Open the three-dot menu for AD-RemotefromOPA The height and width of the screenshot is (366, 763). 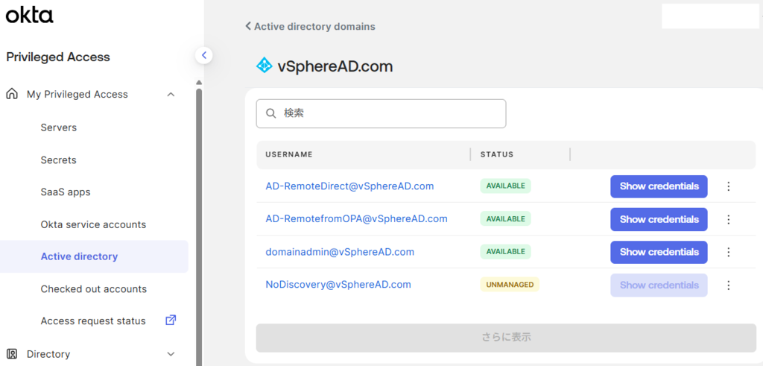point(729,219)
